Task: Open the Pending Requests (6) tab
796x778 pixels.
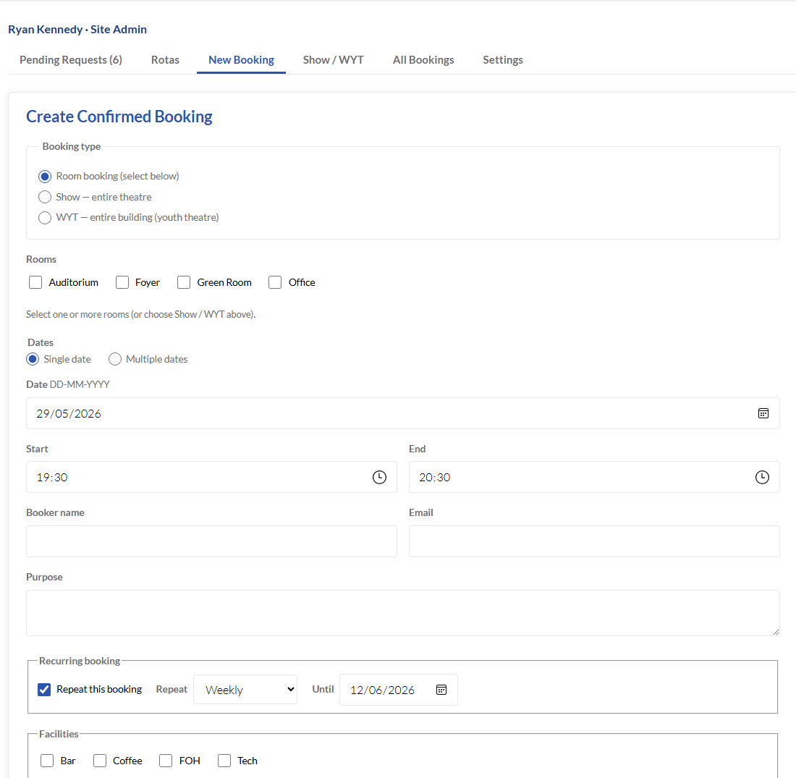Action: point(71,60)
